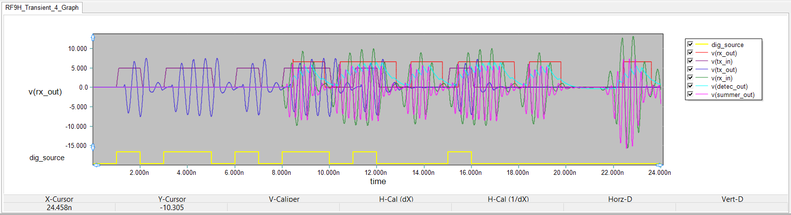791x215 pixels.
Task: Uncheck v(detec_out) in the legend
Action: tap(690, 86)
